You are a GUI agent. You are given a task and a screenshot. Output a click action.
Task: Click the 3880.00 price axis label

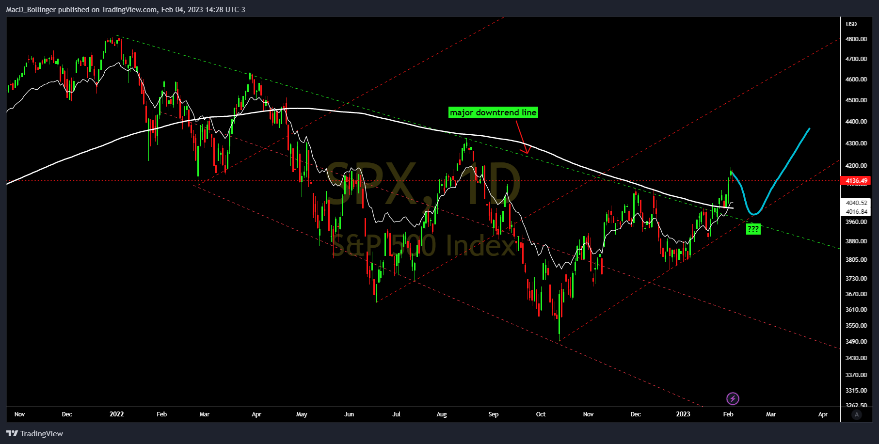coord(856,241)
